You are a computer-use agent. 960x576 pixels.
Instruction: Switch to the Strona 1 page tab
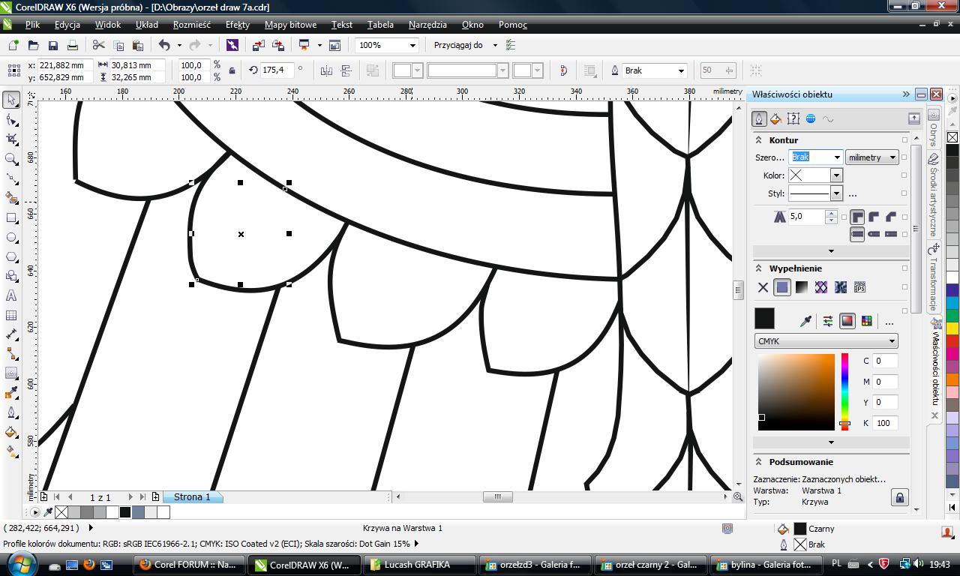(x=192, y=497)
